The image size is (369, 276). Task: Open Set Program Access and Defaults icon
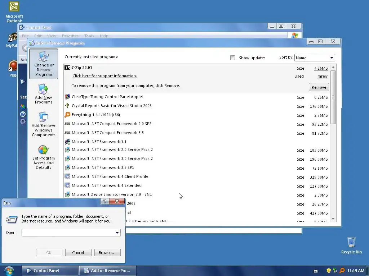tap(43, 157)
